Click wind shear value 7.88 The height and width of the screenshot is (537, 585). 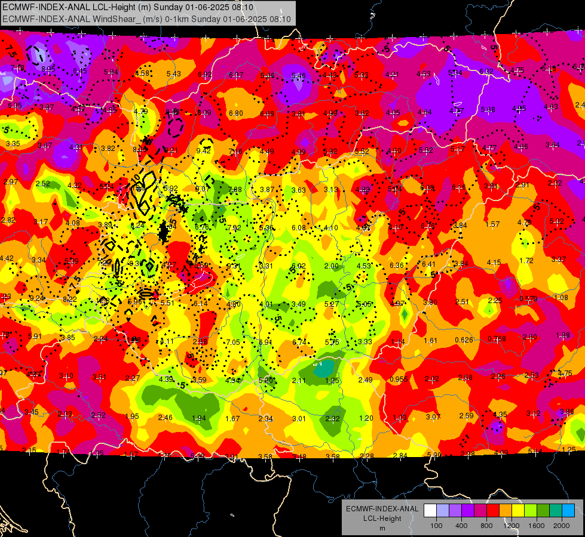(235, 190)
